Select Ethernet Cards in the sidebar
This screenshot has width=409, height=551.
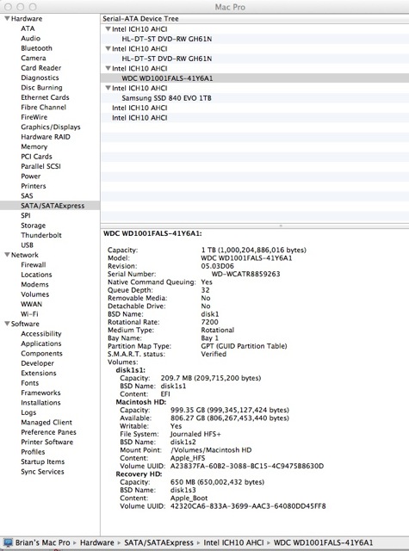[x=45, y=97]
